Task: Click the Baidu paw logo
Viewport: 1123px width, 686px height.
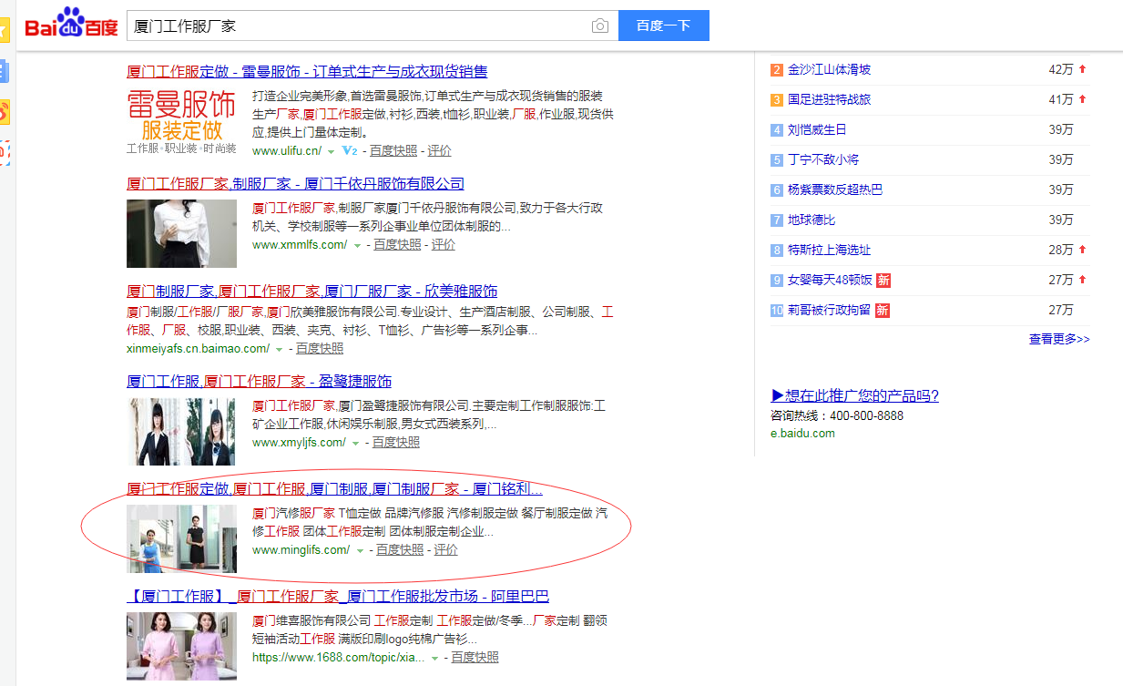Action: [71, 24]
